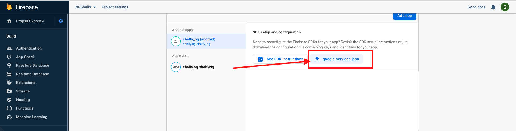Image resolution: width=516 pixels, height=131 pixels.
Task: Open project settings gear icon
Action: (61, 21)
